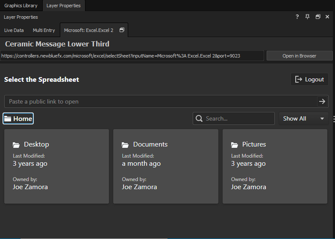Open the Multi Entry tab
Viewport: 335px width, 239px height.
(44, 30)
